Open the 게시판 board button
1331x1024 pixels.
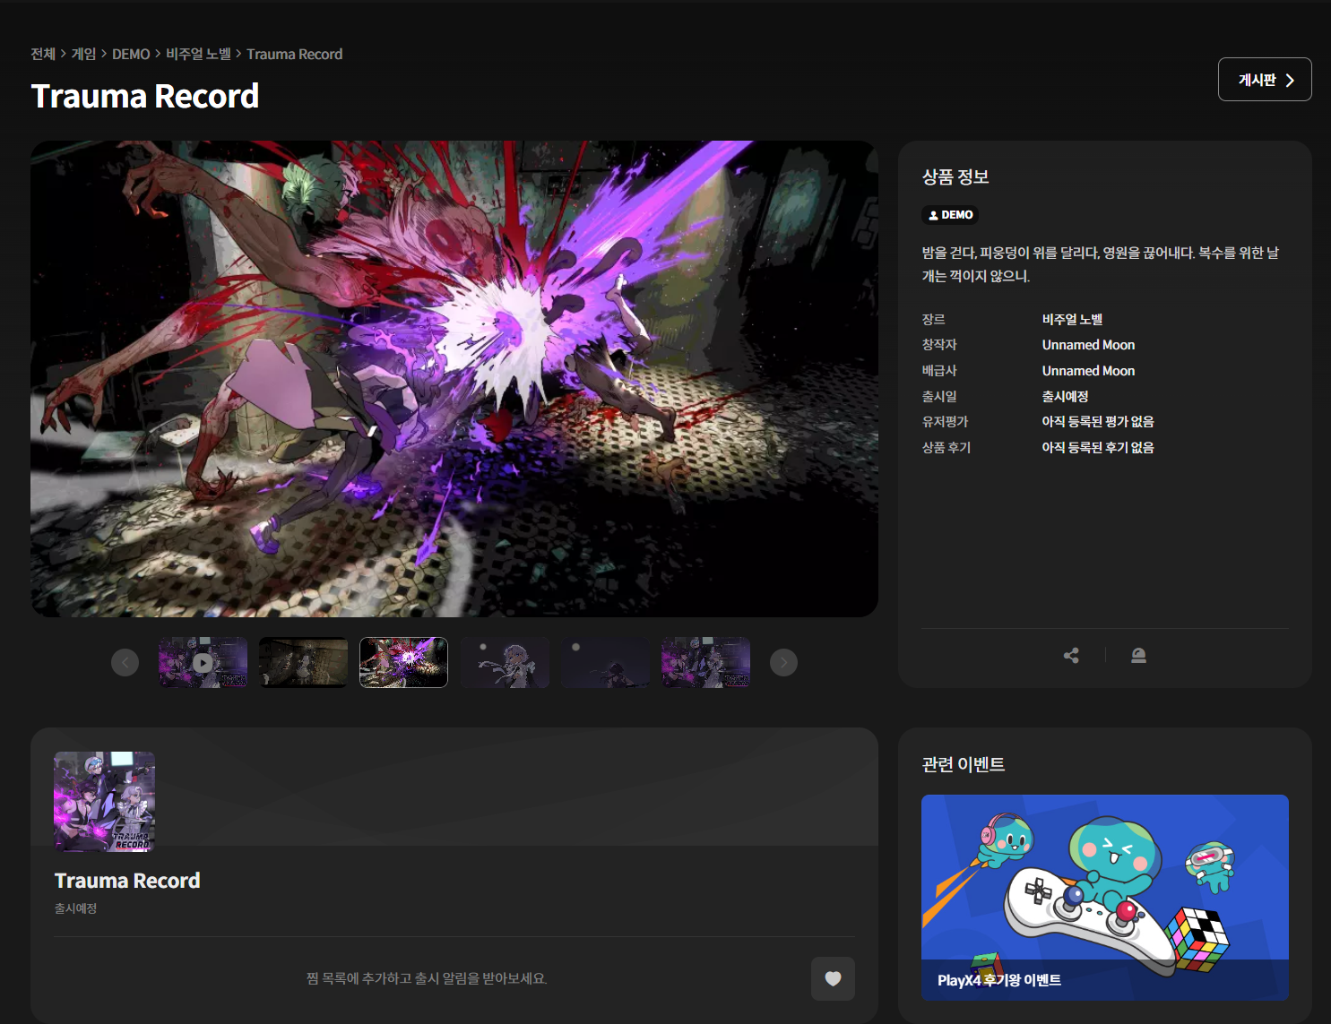[1265, 80]
